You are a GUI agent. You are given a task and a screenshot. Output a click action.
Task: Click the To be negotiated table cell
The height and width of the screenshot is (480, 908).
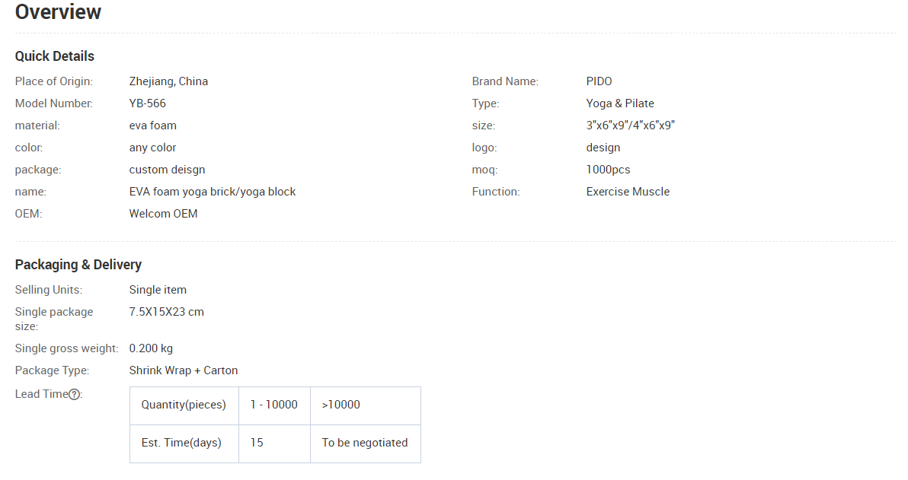(365, 443)
